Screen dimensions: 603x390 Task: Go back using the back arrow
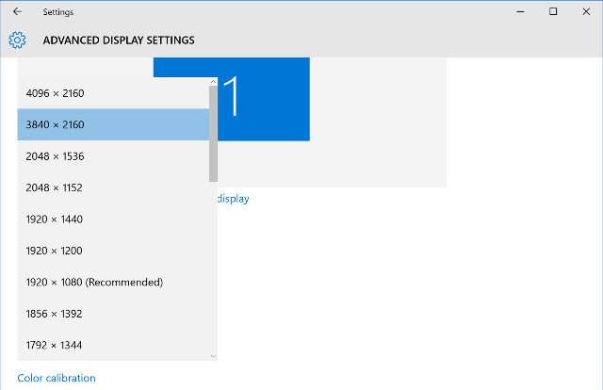[17, 12]
